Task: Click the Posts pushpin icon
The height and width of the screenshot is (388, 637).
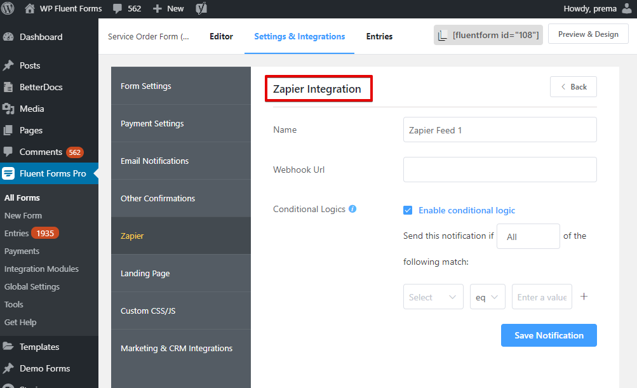Action: pyautogui.click(x=8, y=65)
